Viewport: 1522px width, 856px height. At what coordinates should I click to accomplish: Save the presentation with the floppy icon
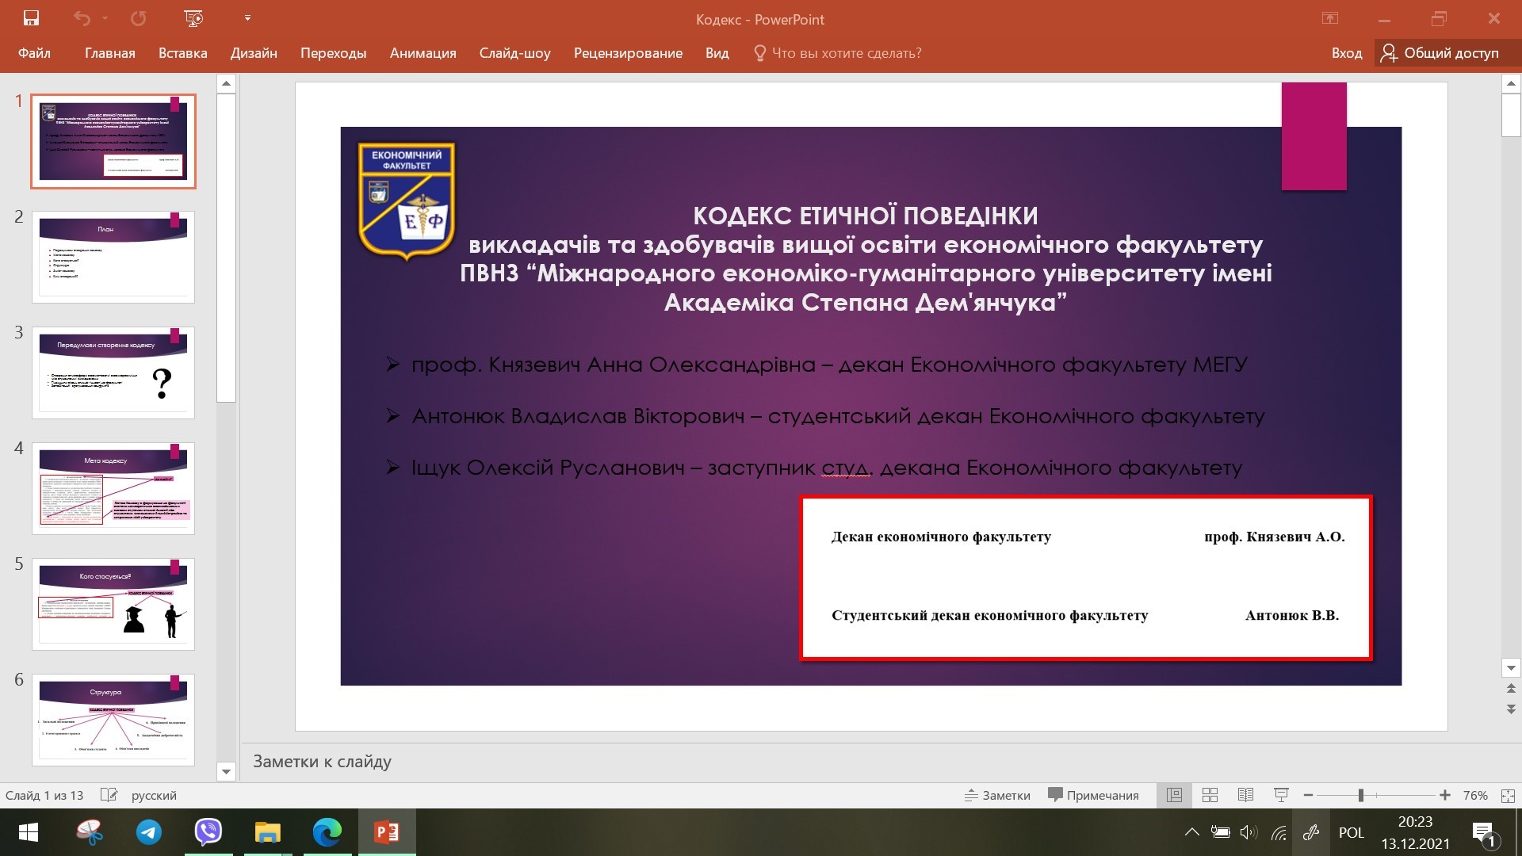pyautogui.click(x=31, y=18)
